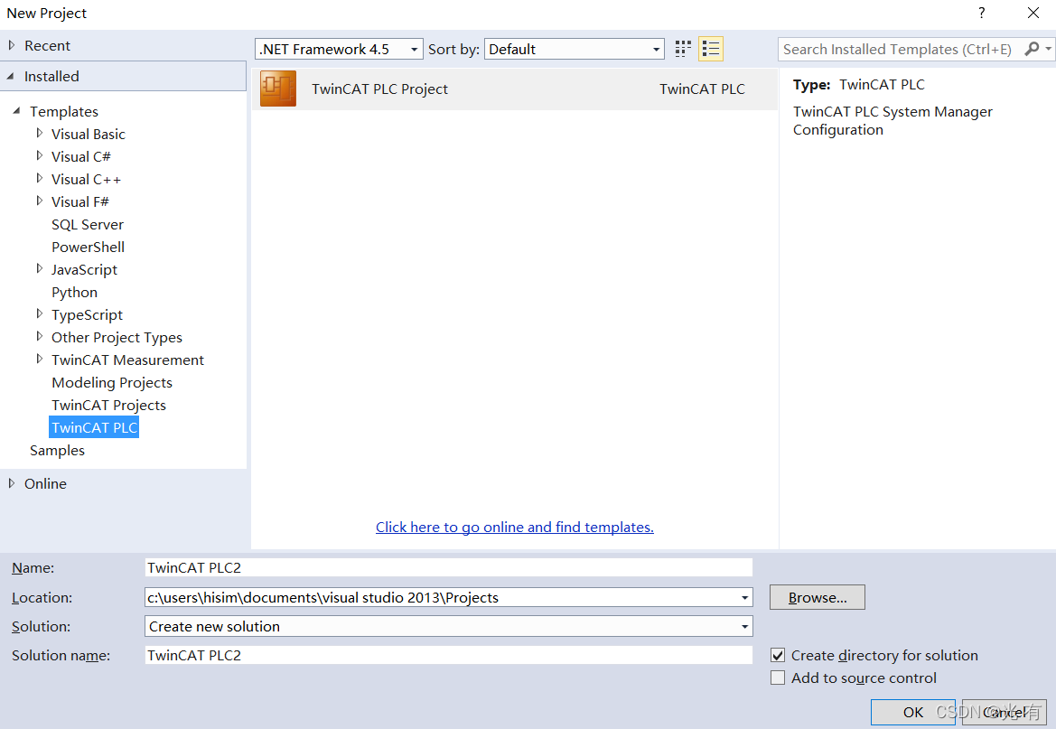Screen dimensions: 1056x729
Task: Select JavaScript templates label
Action: [x=84, y=269]
